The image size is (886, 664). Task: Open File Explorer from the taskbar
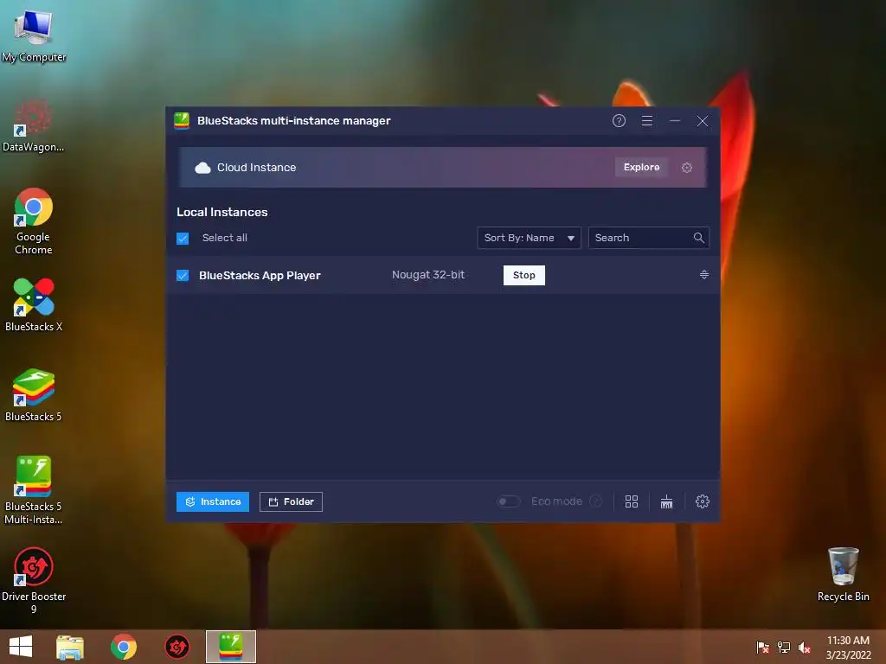[70, 647]
